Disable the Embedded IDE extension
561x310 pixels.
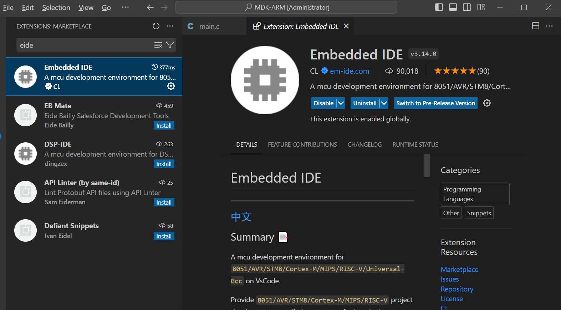click(x=323, y=103)
